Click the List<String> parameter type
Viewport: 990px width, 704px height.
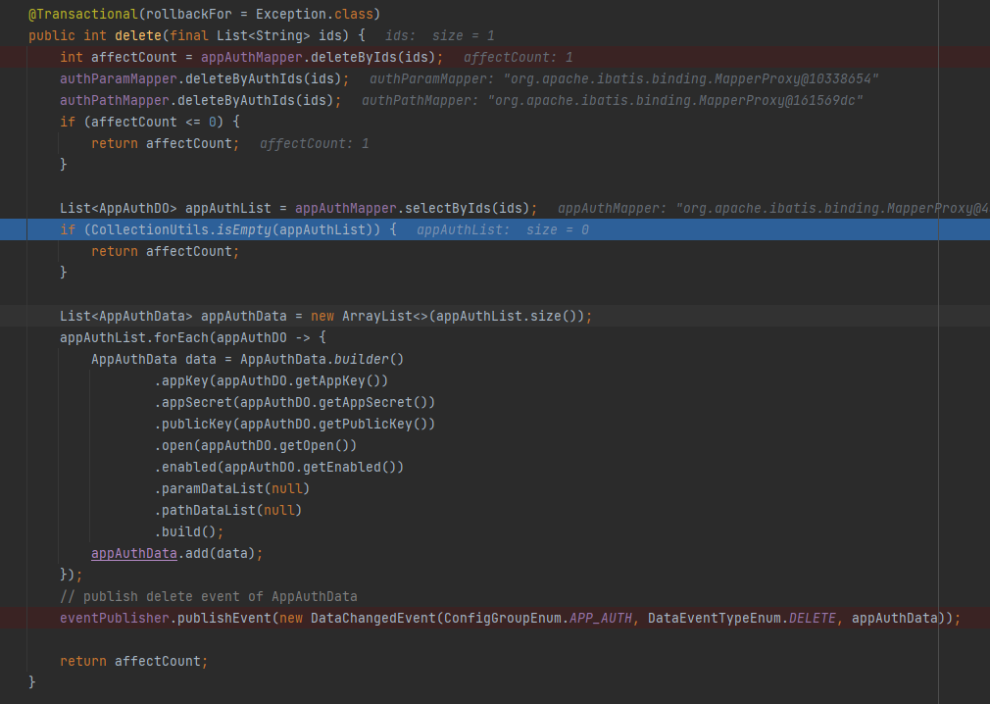264,35
